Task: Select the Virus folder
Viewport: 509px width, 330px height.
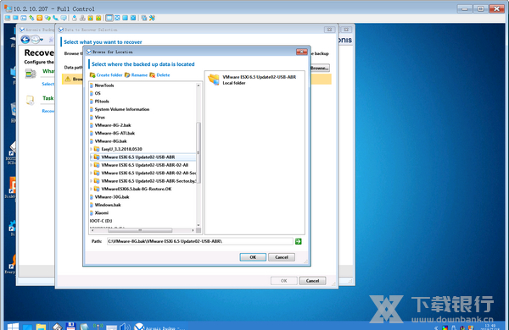Action: pyautogui.click(x=99, y=118)
